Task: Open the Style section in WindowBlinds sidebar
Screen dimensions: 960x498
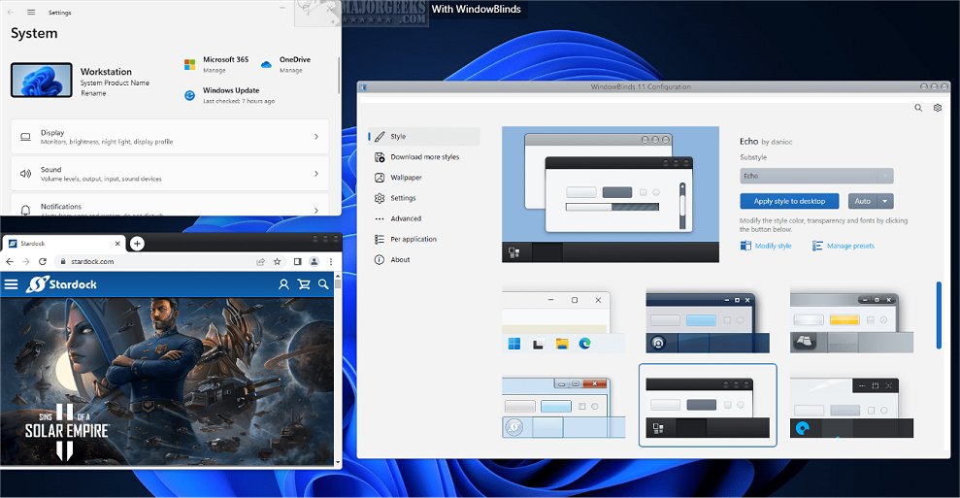Action: (423, 136)
